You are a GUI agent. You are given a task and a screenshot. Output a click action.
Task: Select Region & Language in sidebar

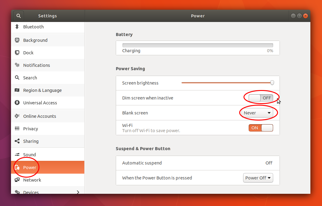point(48,90)
